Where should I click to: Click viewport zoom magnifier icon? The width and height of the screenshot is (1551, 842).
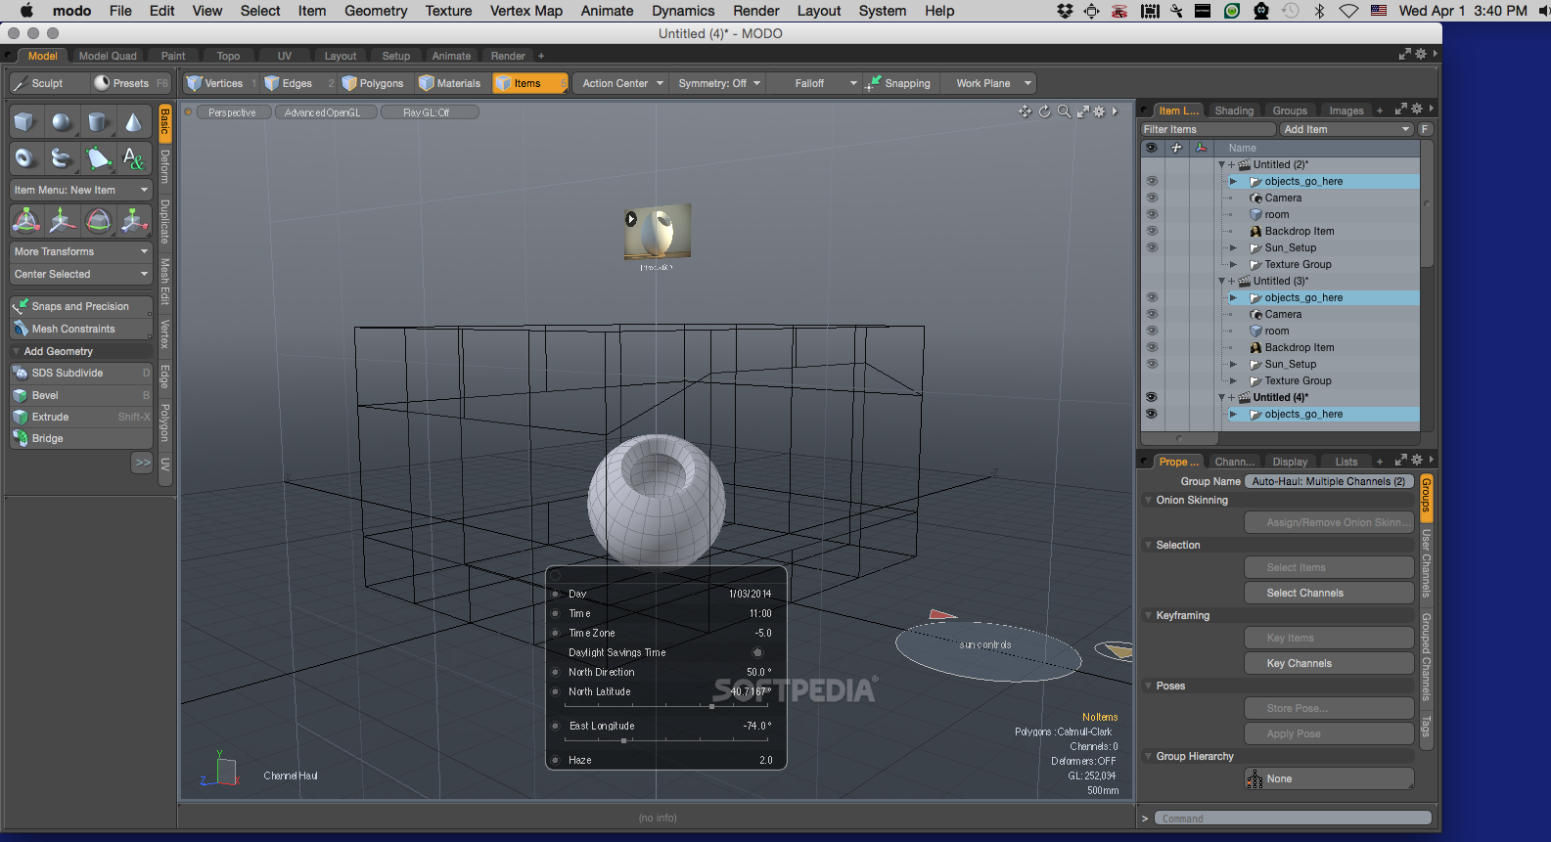pyautogui.click(x=1064, y=111)
